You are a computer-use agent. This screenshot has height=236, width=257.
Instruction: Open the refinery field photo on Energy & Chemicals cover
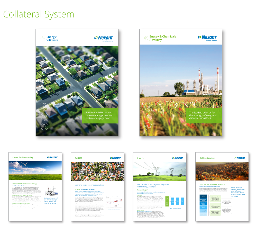[x=181, y=90]
